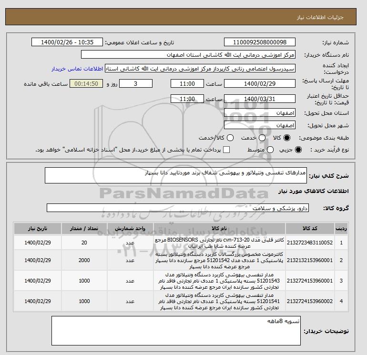Select the کالا radio button
Screen dimensions: 367x355
point(287,138)
